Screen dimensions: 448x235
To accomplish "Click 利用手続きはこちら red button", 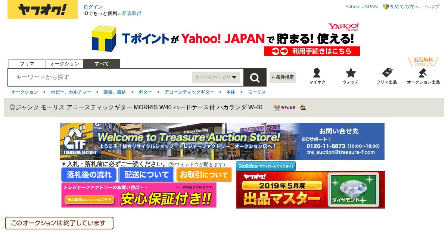I will (x=312, y=51).
